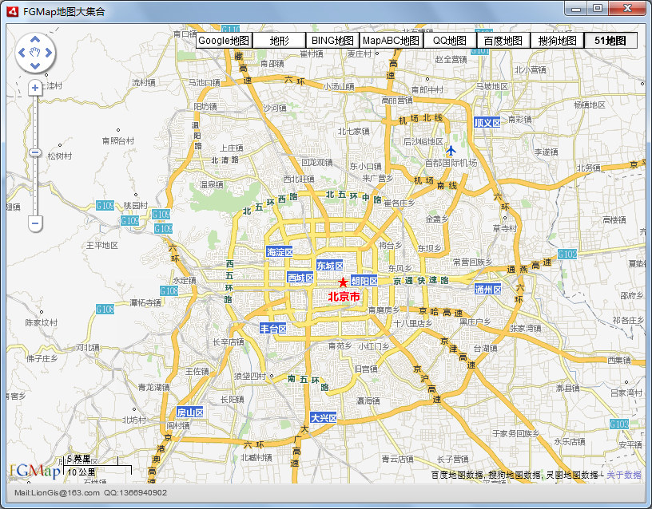The width and height of the screenshot is (652, 509).
Task: Switch to QQ地图 tab
Action: pos(450,40)
